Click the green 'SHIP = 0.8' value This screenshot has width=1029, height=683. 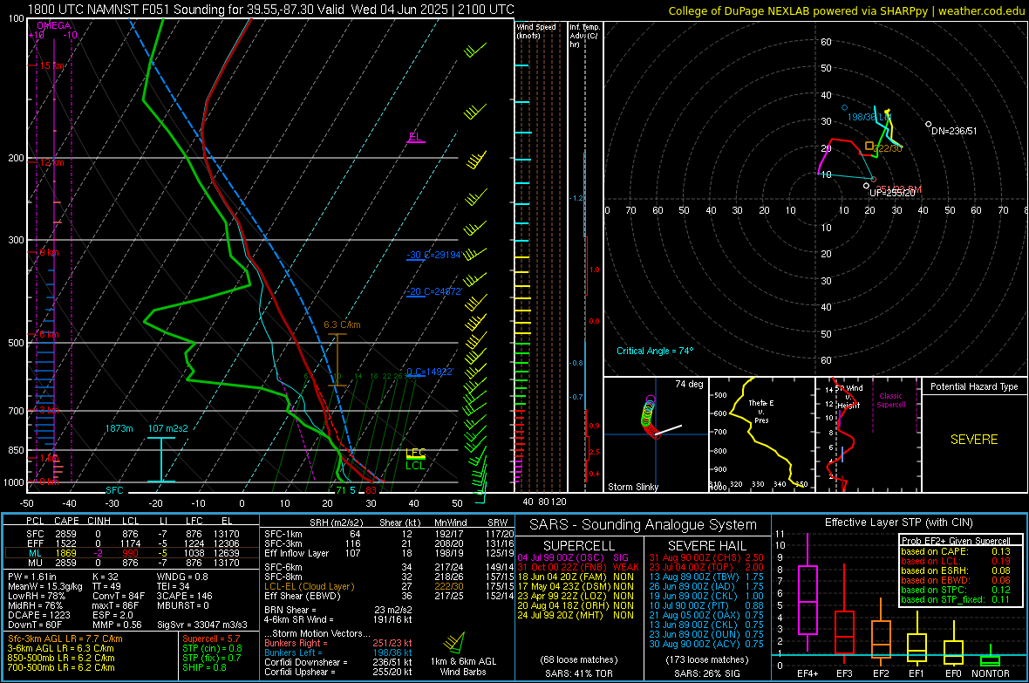pos(204,667)
